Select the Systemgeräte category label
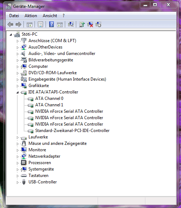The height and width of the screenshot is (208, 181). [41, 169]
